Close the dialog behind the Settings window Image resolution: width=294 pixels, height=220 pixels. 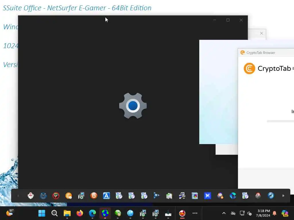pyautogui.click(x=262, y=33)
